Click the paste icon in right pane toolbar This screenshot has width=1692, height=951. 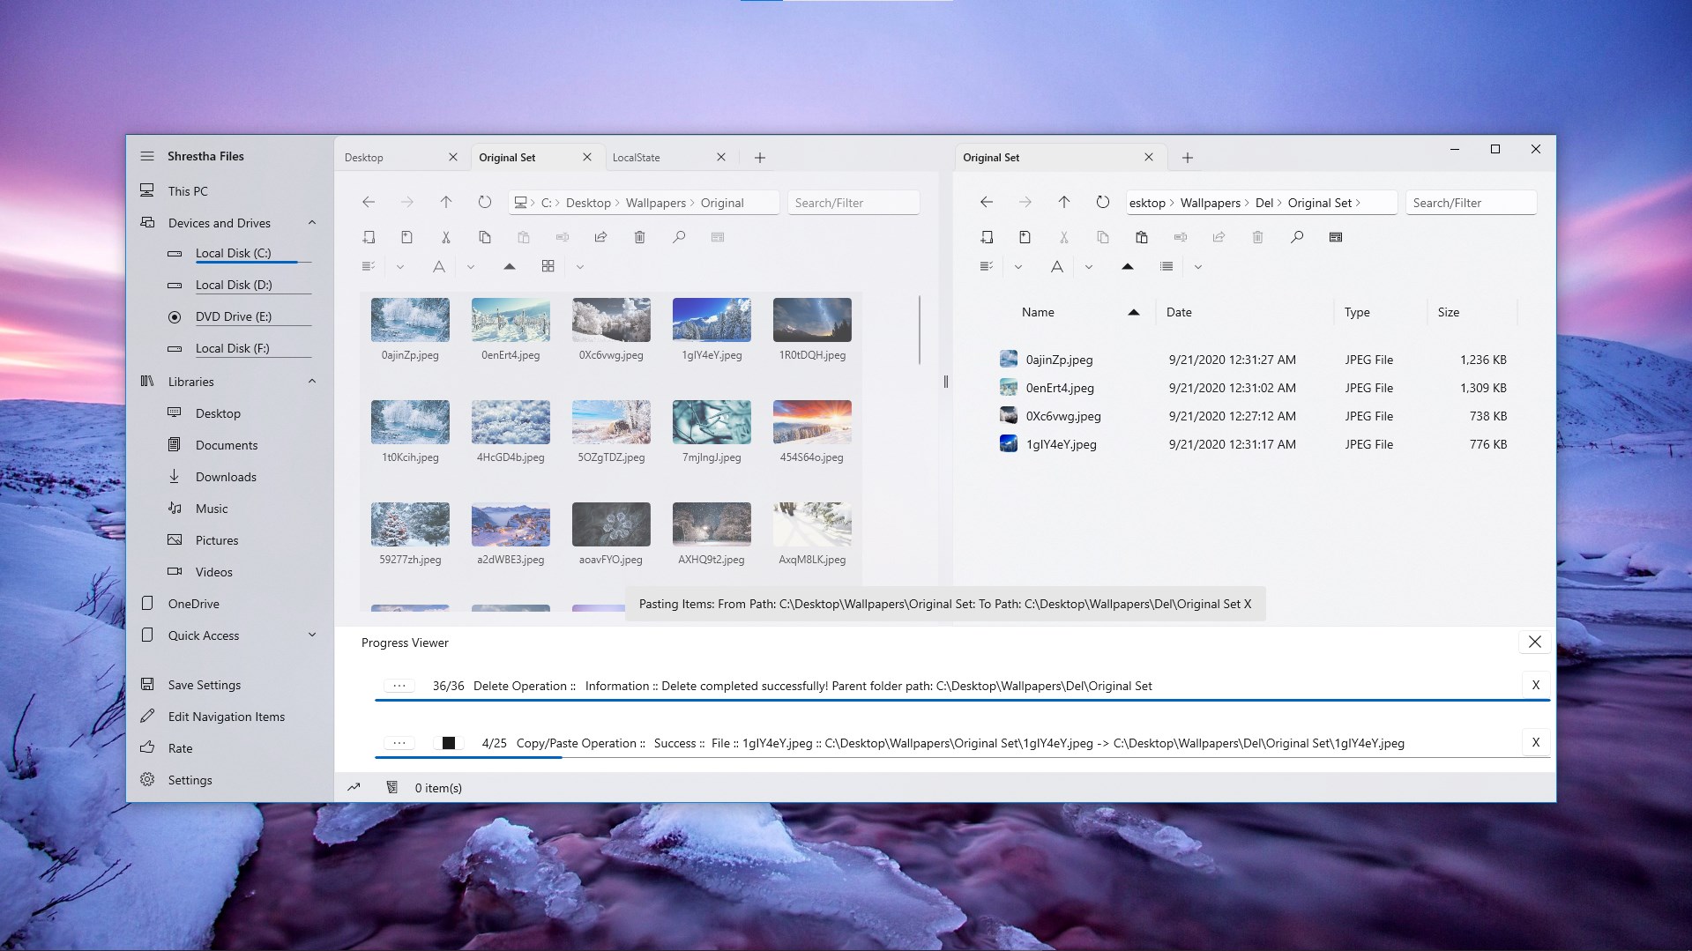point(1142,237)
